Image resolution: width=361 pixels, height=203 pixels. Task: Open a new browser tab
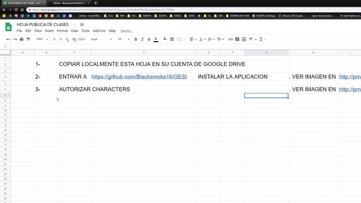(95, 3)
